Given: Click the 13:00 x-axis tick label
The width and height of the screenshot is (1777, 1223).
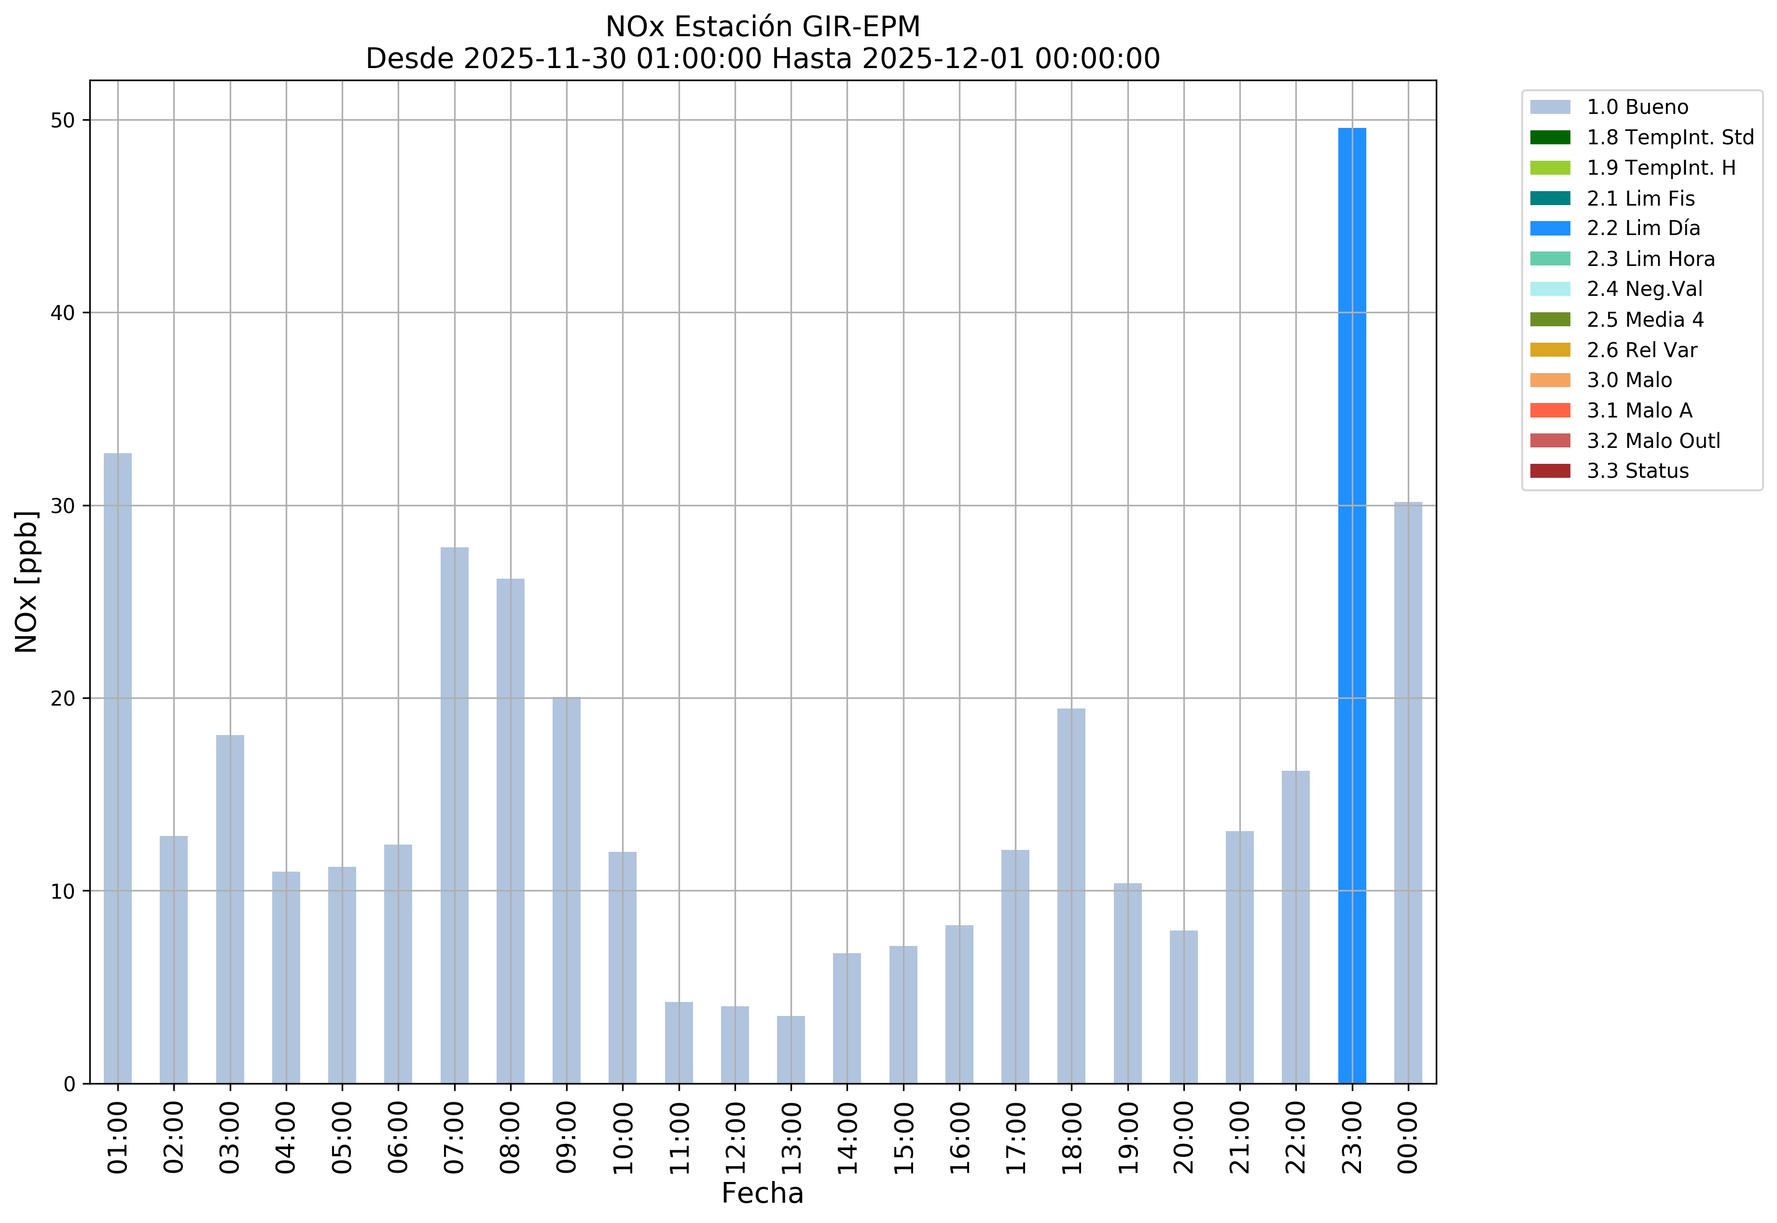Looking at the screenshot, I should pyautogui.click(x=791, y=1138).
